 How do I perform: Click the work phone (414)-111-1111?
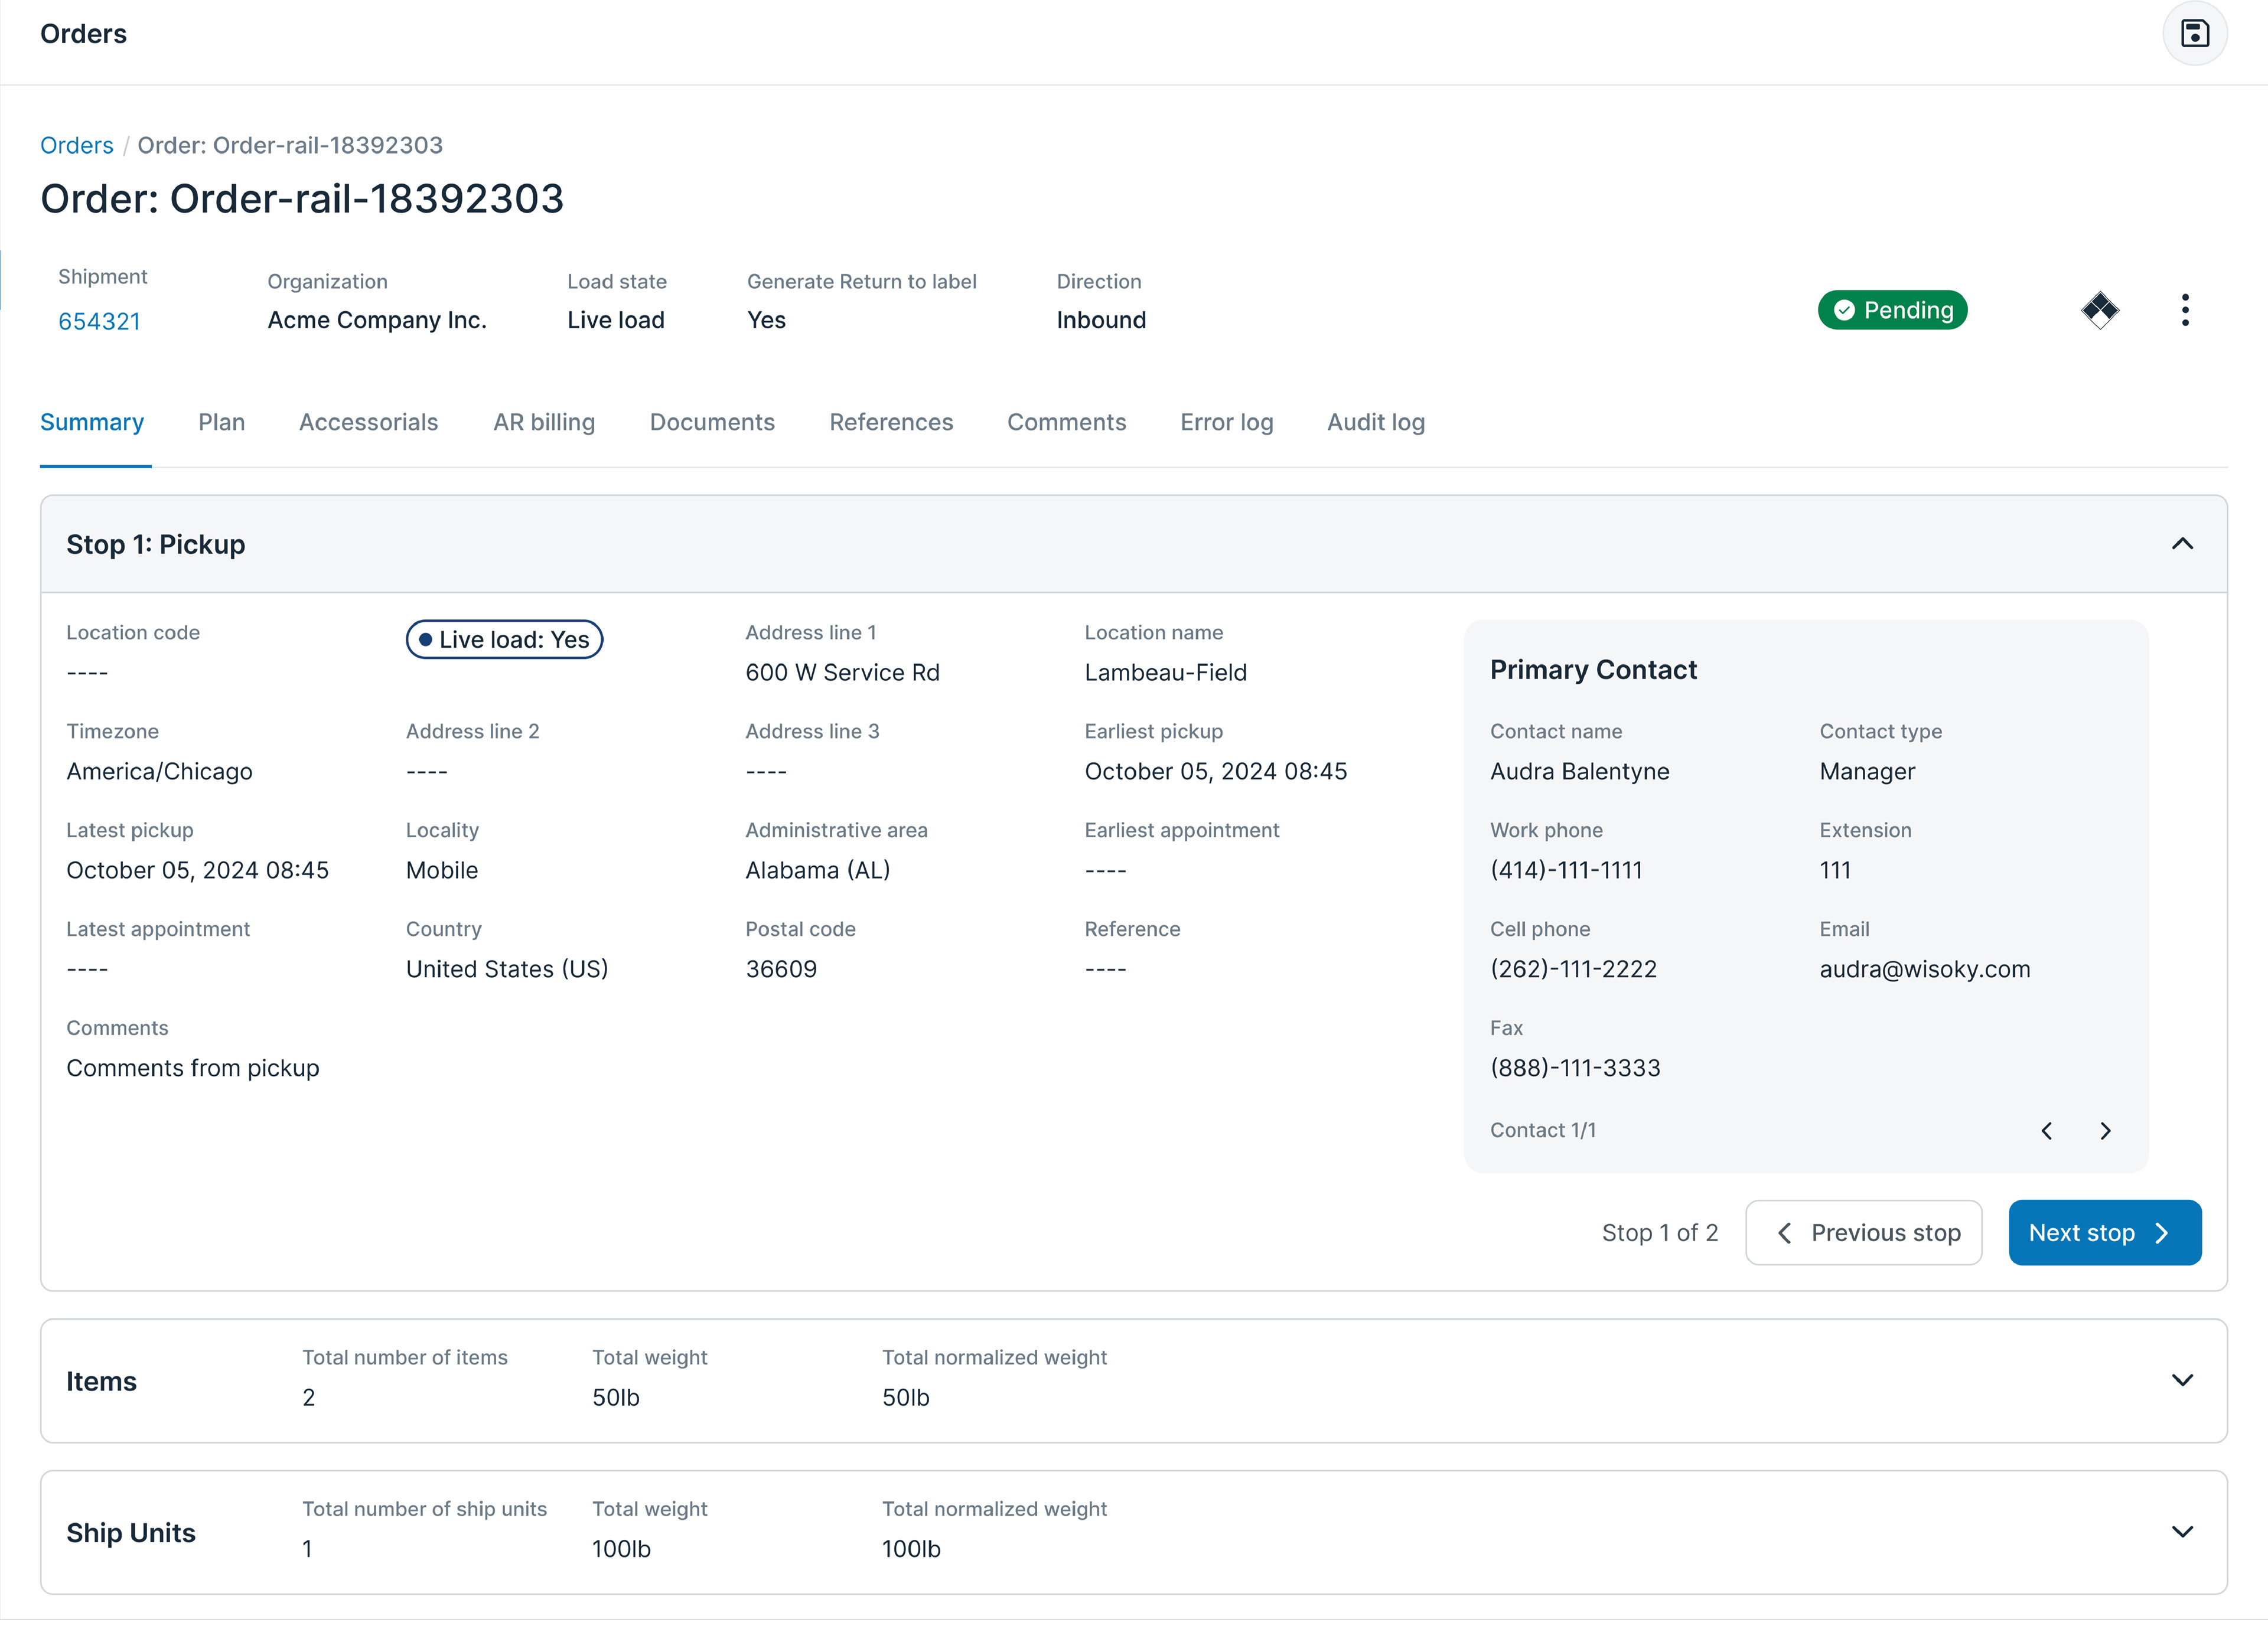pos(1566,870)
